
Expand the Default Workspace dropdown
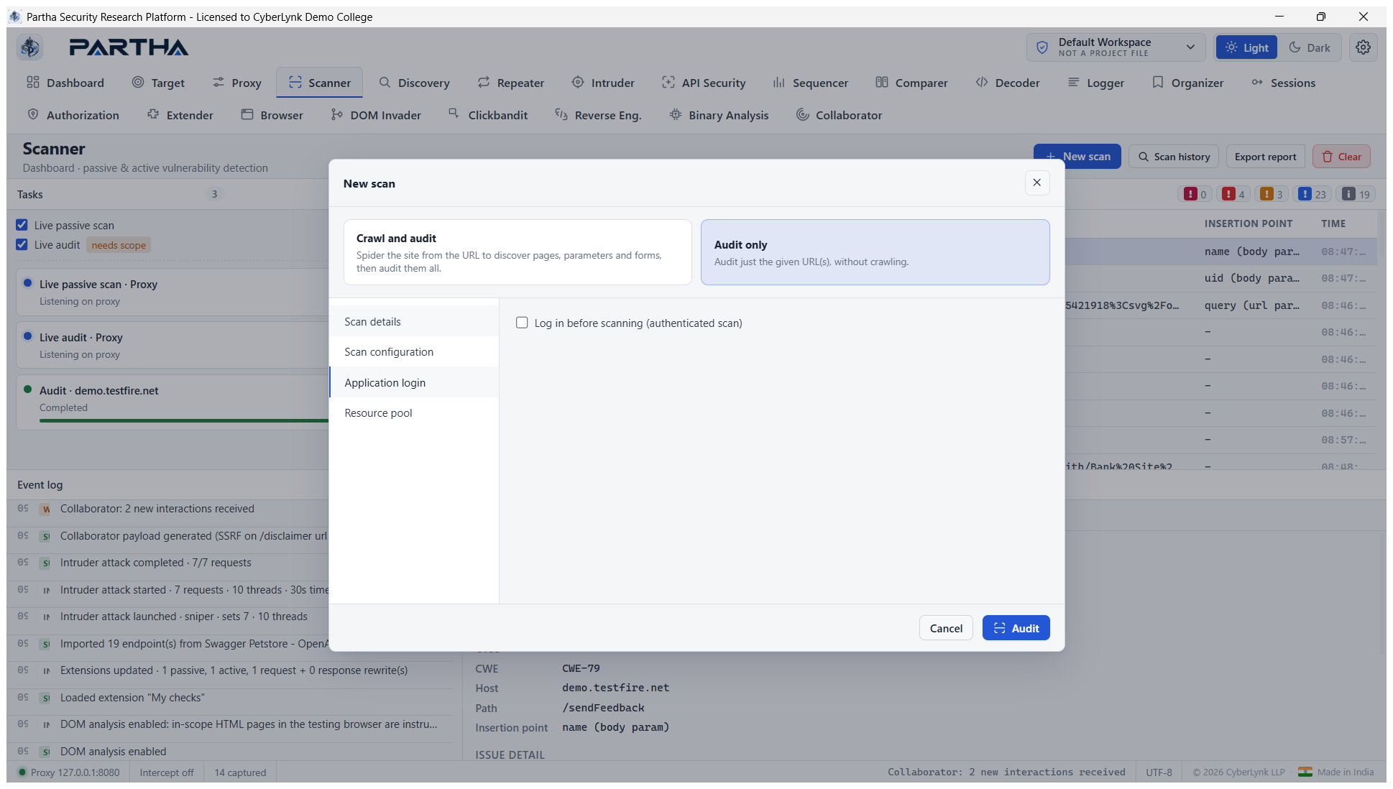pos(1116,47)
